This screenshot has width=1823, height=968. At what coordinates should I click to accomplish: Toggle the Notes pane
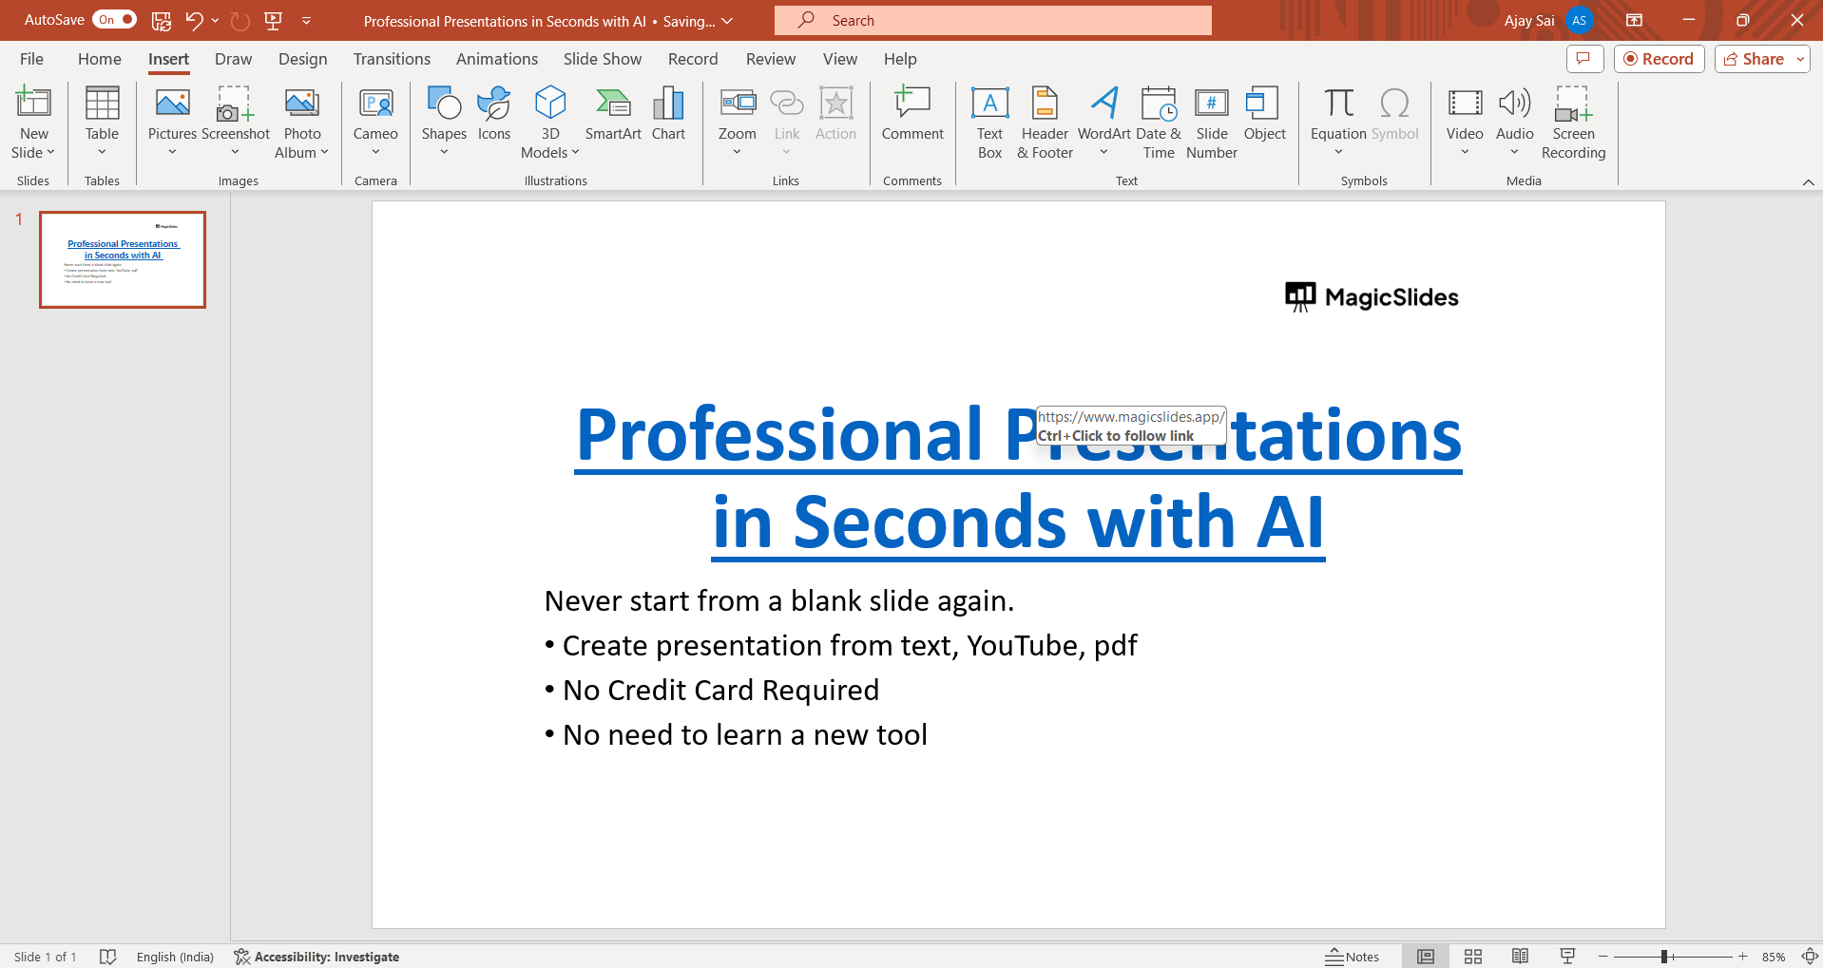1352,957
